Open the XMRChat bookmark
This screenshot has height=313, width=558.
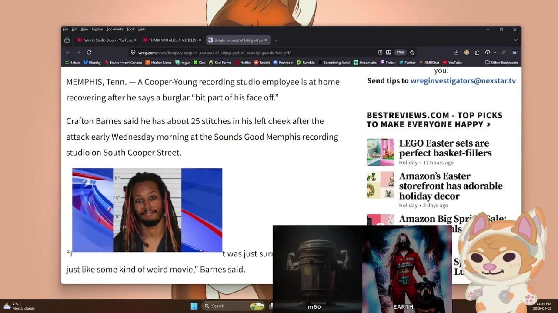point(429,63)
